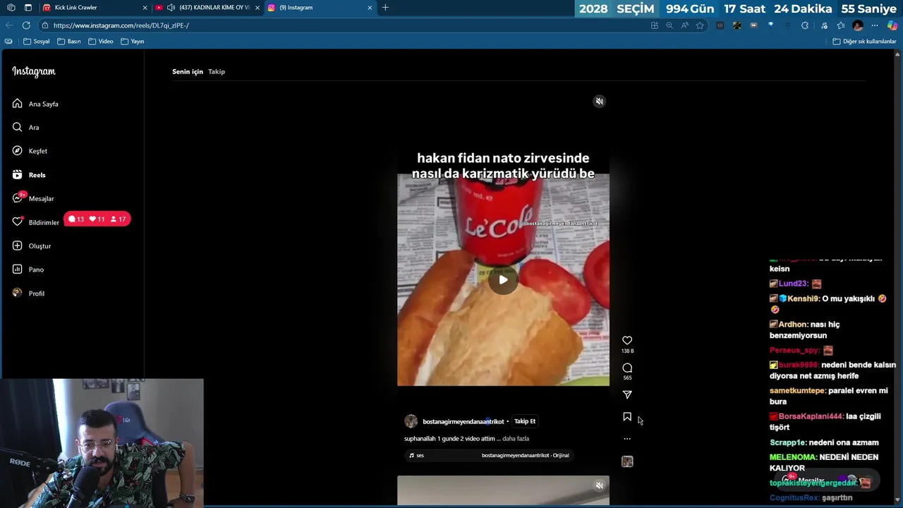This screenshot has height=508, width=903.
Task: Click the Instagram logo
Action: (x=33, y=71)
